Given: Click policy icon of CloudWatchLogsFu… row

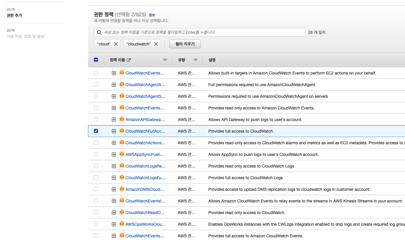Looking at the screenshot, I should click(x=122, y=177).
